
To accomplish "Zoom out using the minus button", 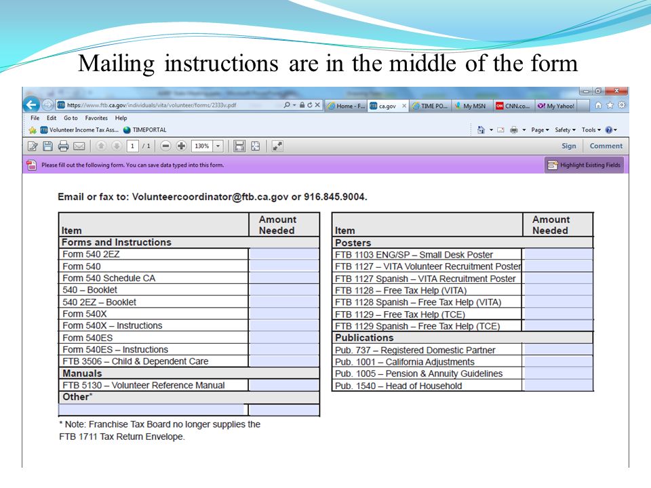I will tap(165, 146).
